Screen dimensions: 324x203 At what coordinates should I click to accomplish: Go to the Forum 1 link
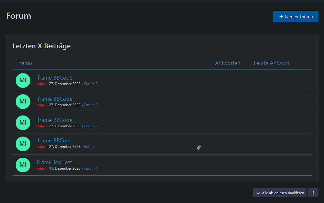click(x=91, y=168)
